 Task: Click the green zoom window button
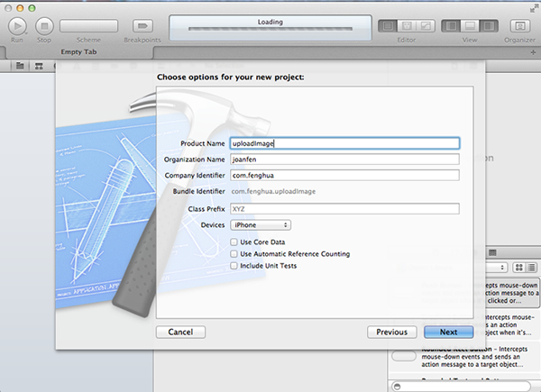click(32, 8)
